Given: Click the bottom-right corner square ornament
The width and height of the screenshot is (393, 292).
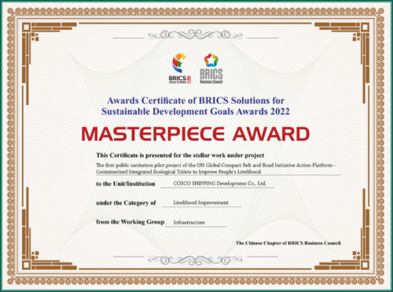Looking at the screenshot, I should (x=365, y=265).
